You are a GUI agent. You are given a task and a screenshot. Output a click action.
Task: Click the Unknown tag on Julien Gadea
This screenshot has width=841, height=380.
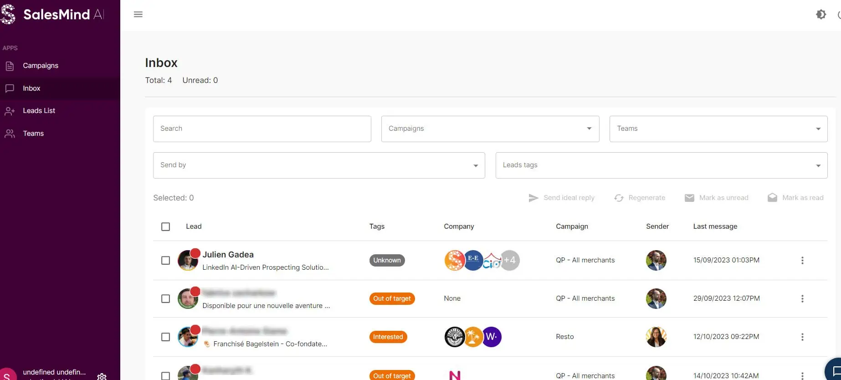point(387,261)
